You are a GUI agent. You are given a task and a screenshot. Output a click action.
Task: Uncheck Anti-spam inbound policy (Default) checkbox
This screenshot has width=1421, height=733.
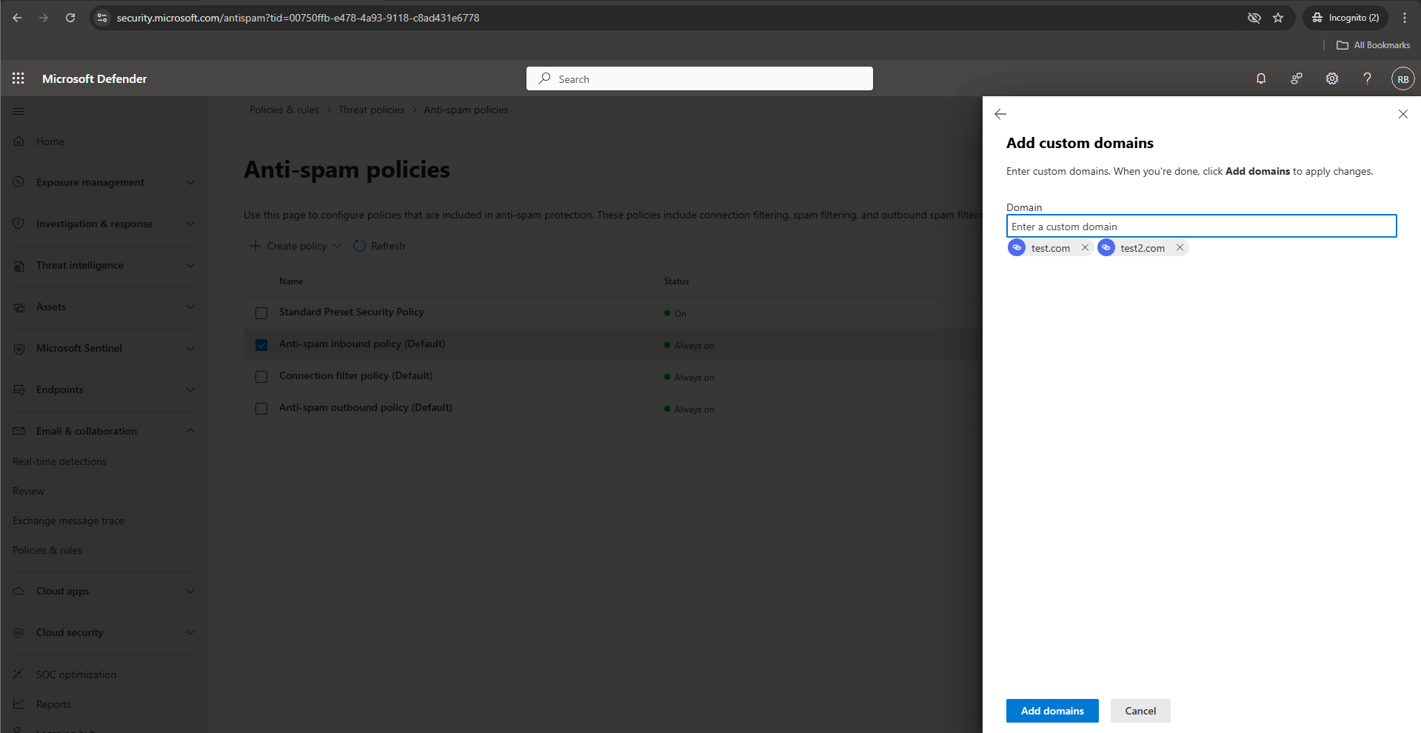click(261, 345)
